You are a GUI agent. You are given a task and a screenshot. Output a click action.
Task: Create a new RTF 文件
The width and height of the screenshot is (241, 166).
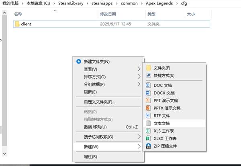click(x=174, y=115)
